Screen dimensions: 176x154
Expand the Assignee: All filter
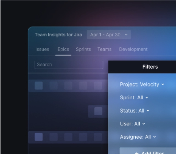[138, 137]
